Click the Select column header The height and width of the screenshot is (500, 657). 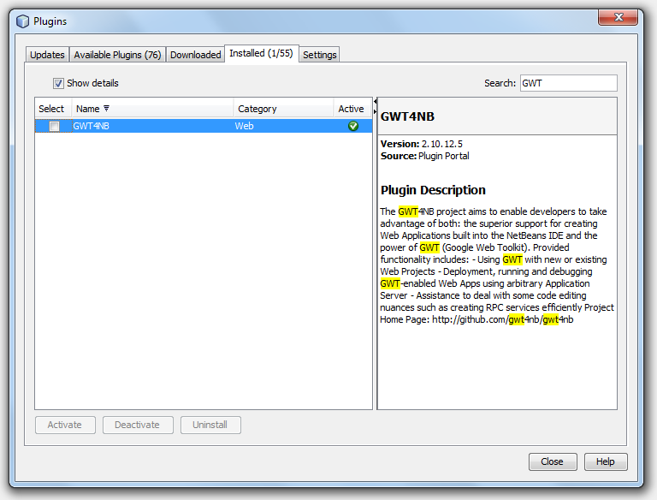click(53, 109)
